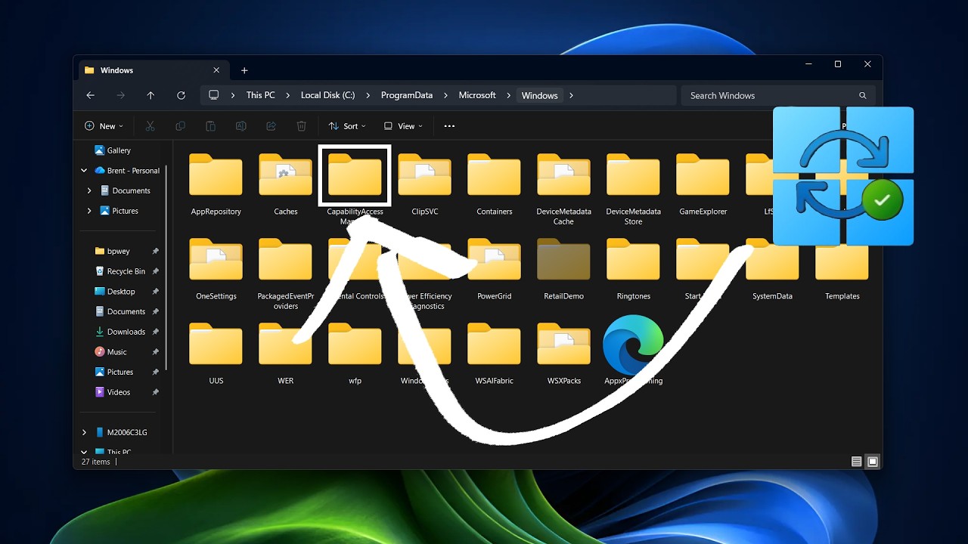Image resolution: width=968 pixels, height=544 pixels.
Task: Open the Ringtones folder
Action: point(634,269)
